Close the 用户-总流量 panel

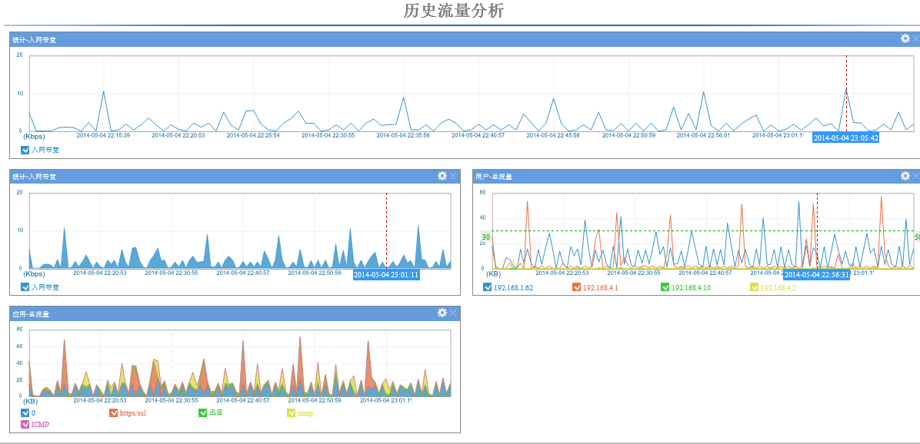[x=916, y=176]
